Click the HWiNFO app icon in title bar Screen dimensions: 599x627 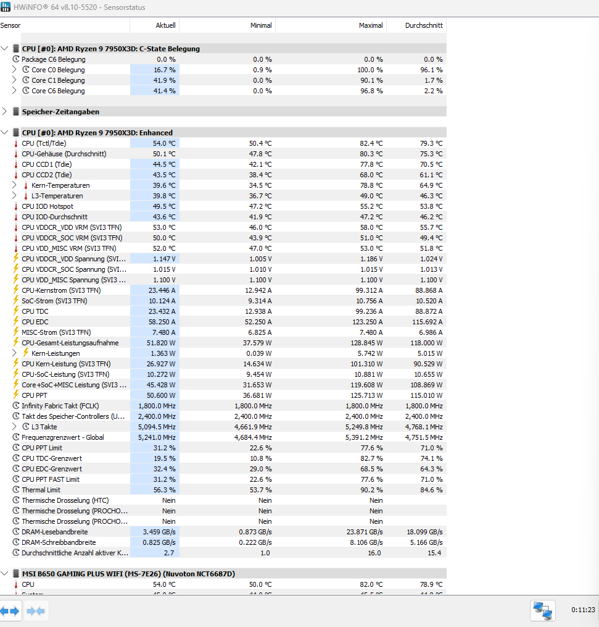coord(6,7)
